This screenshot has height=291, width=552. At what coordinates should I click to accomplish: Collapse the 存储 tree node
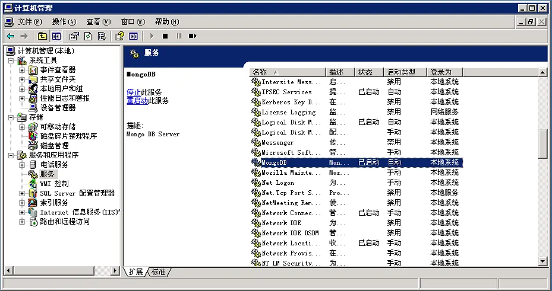click(11, 117)
